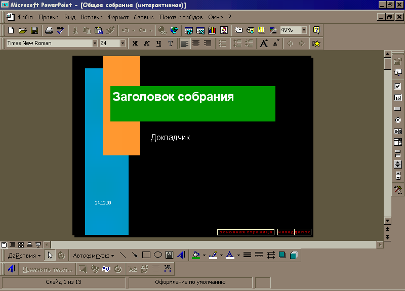The width and height of the screenshot is (405, 291).
Task: Toggle text shadow (T)
Action: point(171,44)
